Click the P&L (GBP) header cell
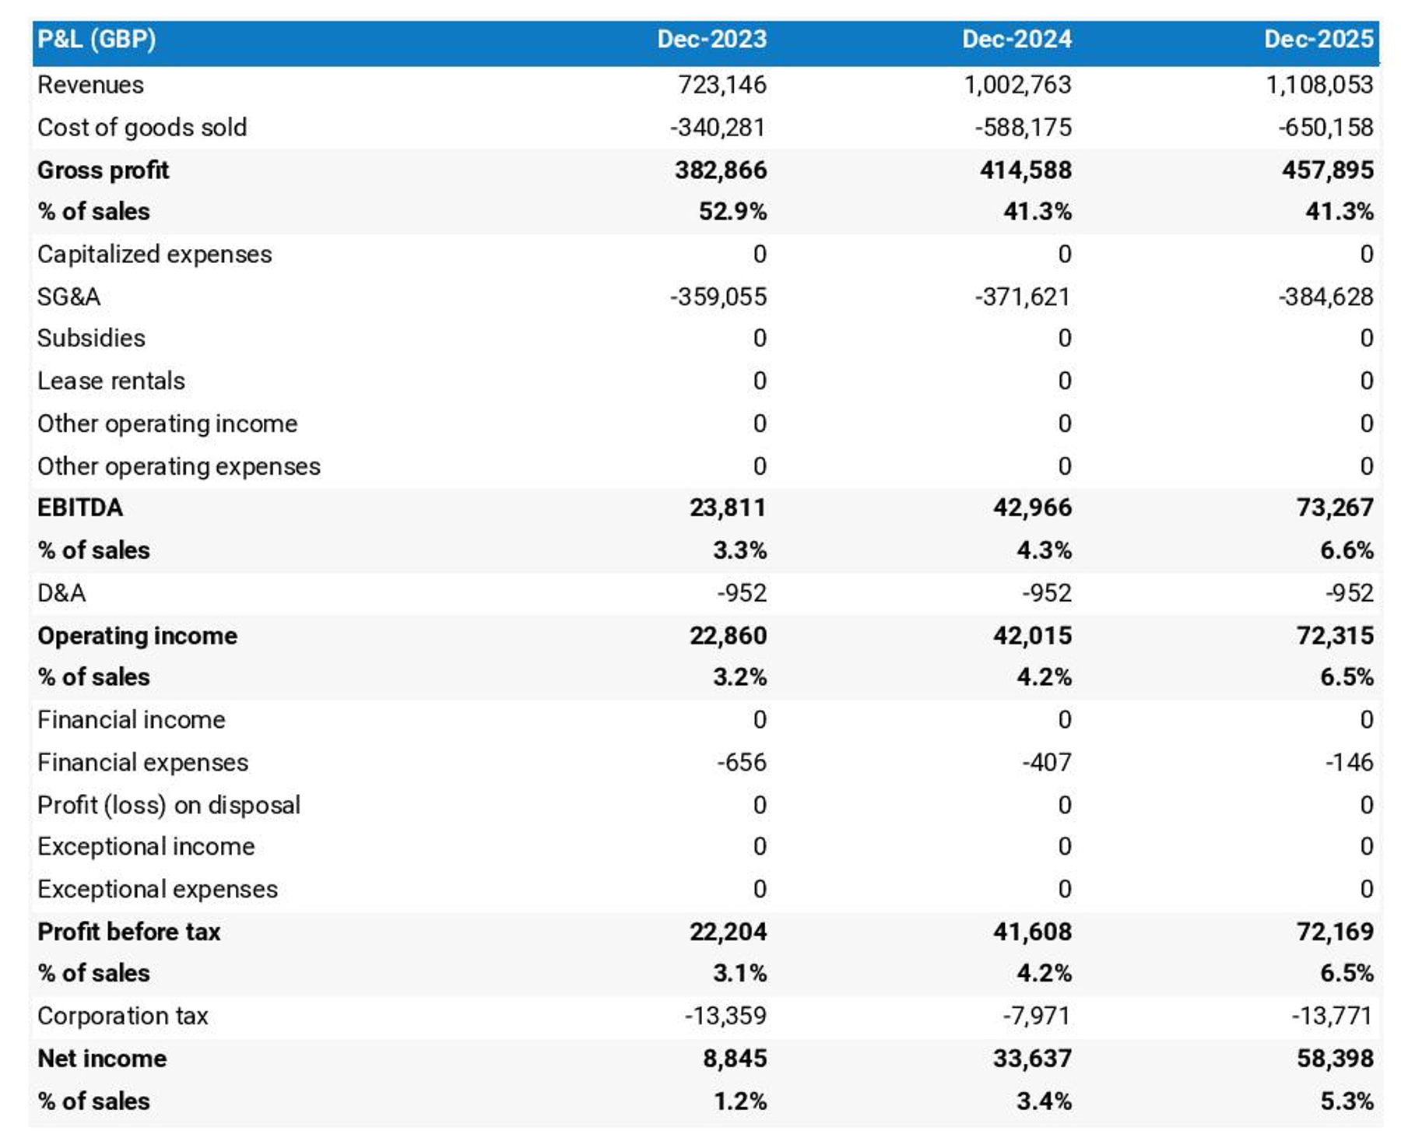The width and height of the screenshot is (1401, 1145). (x=97, y=40)
